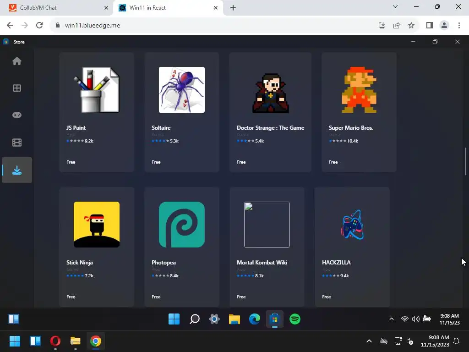
Task: Open the 9:08 AM 11/15/23 clock in React taskbar
Action: point(450,319)
